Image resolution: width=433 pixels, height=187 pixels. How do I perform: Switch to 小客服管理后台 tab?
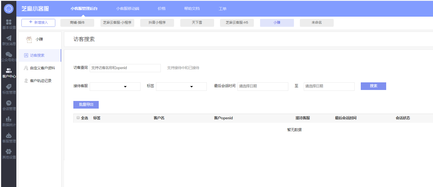point(84,8)
